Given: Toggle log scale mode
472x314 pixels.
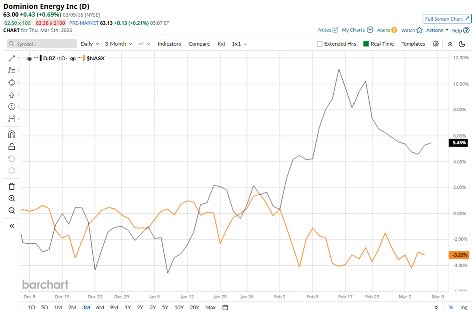Looking at the screenshot, I should 464,307.
